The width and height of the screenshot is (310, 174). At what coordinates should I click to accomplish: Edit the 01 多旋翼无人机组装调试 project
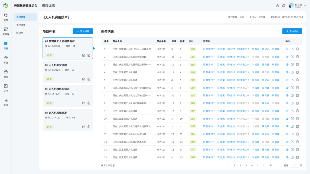[84, 55]
